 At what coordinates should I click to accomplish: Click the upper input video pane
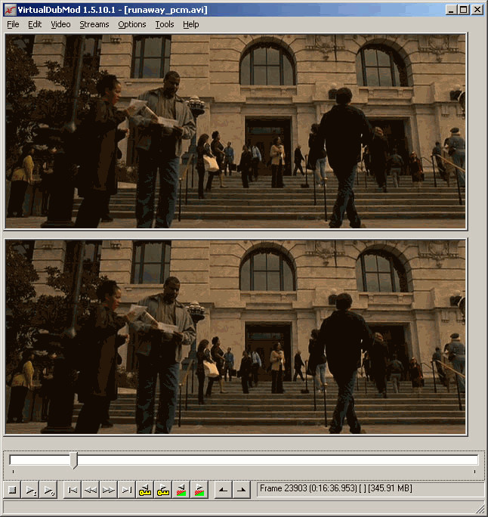tap(236, 131)
